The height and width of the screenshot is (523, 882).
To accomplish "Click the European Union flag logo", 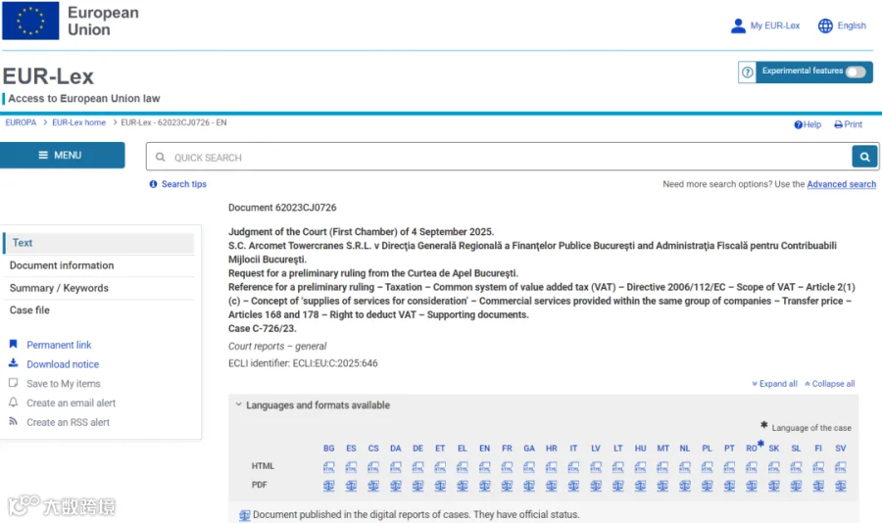I will point(30,21).
